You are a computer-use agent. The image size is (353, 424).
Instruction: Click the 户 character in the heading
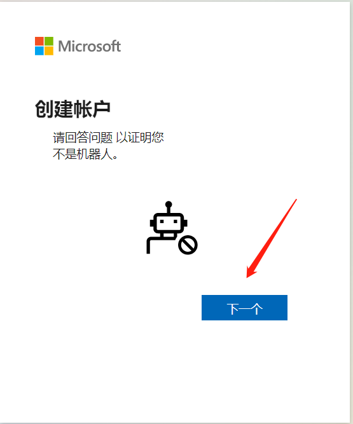101,109
